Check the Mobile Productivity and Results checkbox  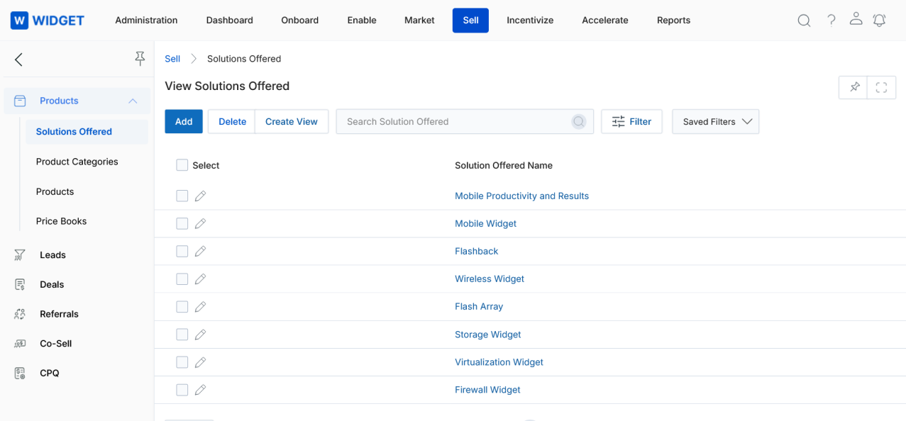click(182, 196)
